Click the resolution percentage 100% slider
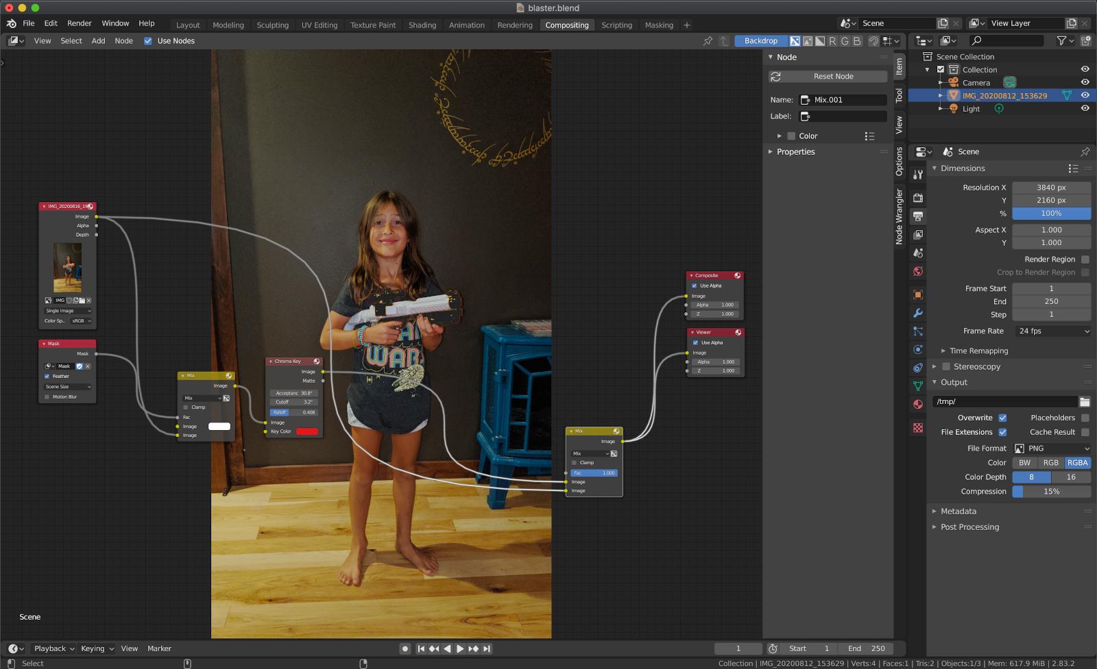The width and height of the screenshot is (1097, 669). 1052,214
